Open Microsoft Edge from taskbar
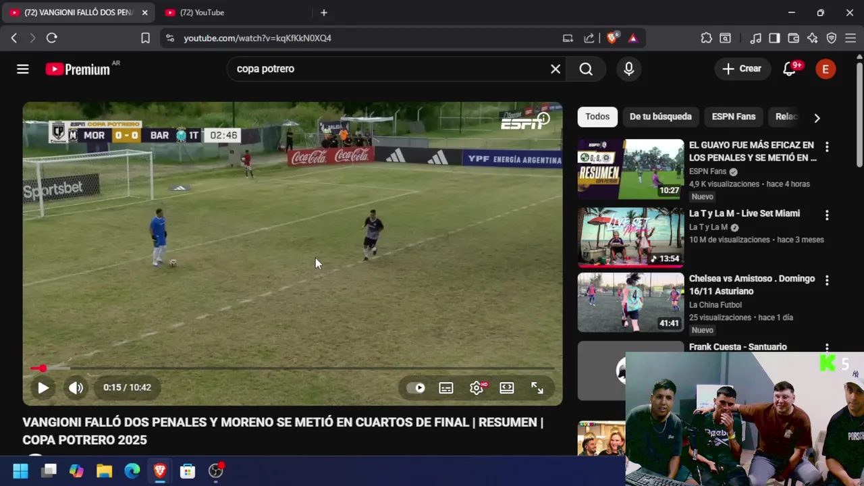Viewport: 864px width, 486px height. point(132,471)
